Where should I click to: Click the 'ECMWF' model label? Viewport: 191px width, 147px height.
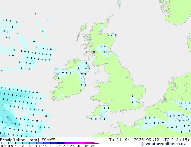click(x=49, y=140)
